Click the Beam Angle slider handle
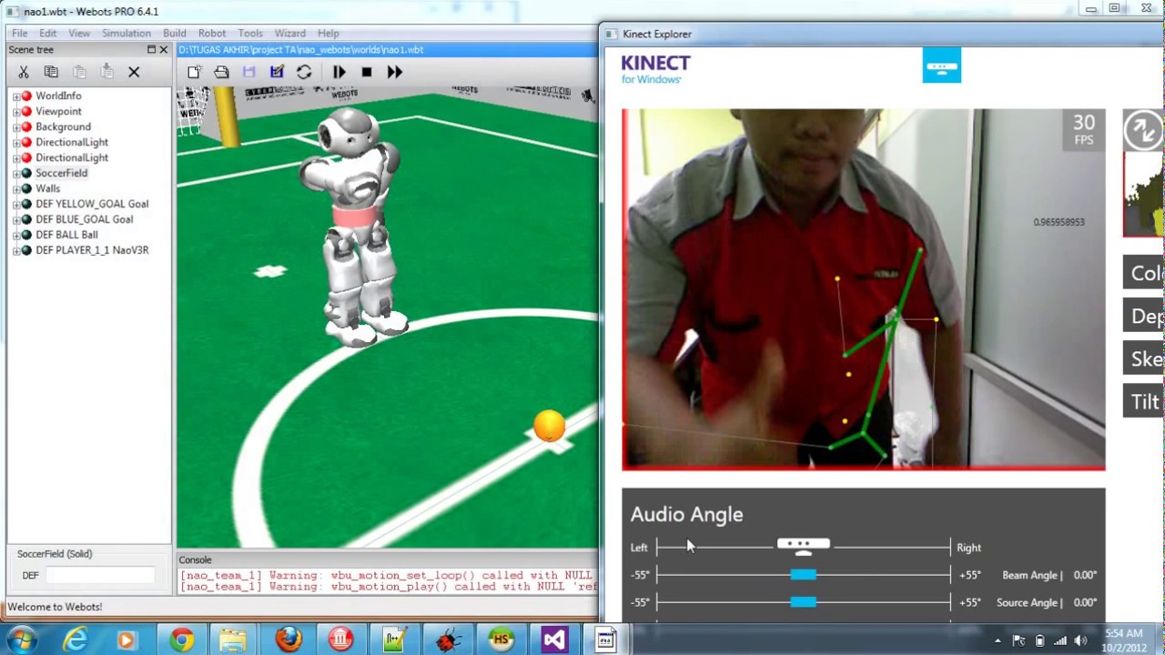The height and width of the screenshot is (655, 1165). click(803, 575)
